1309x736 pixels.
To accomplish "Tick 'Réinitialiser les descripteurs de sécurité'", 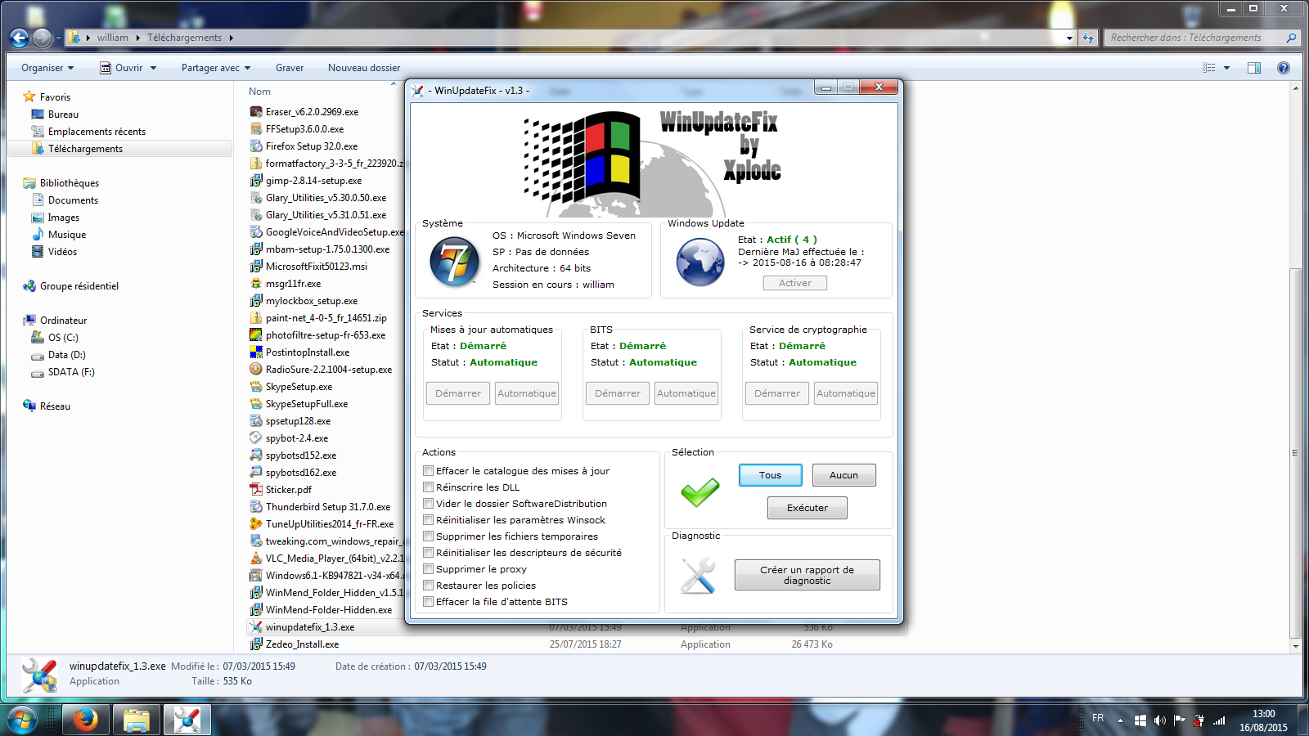I will pyautogui.click(x=428, y=553).
